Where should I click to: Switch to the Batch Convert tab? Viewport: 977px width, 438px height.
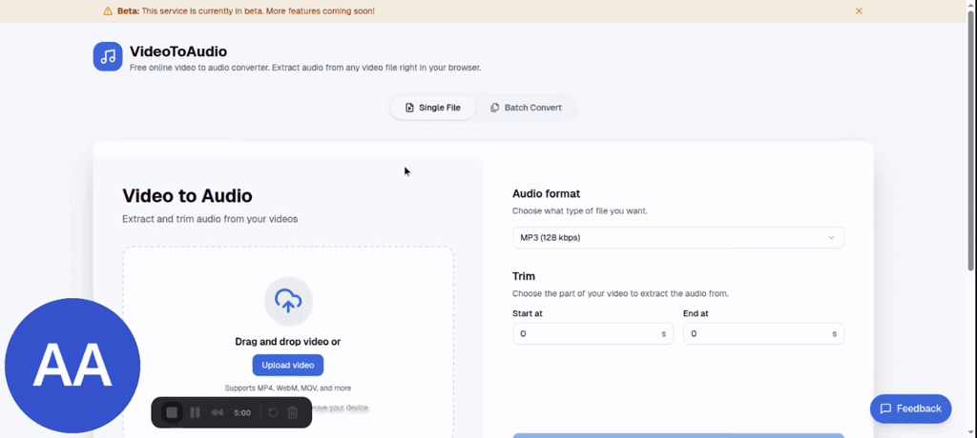tap(526, 108)
